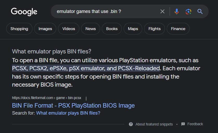Screen dimensions: 218x133
Task: Click the 'What emulator plays BIN files?' heading
Action: click(52, 52)
